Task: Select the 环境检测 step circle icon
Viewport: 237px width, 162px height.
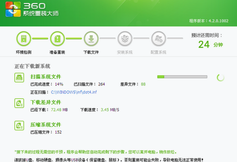Action: [x=24, y=38]
